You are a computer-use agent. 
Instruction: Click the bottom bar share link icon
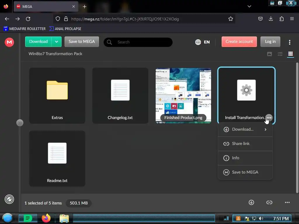pyautogui.click(x=269, y=202)
